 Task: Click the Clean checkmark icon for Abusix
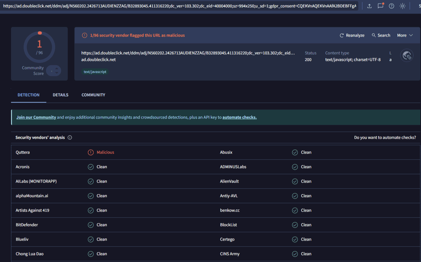[295, 152]
